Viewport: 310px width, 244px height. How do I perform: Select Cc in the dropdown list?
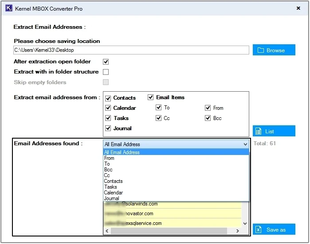[x=176, y=175]
